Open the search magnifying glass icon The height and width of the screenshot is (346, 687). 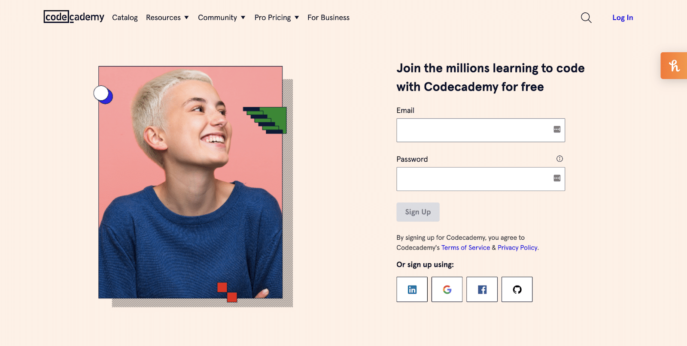pos(585,18)
